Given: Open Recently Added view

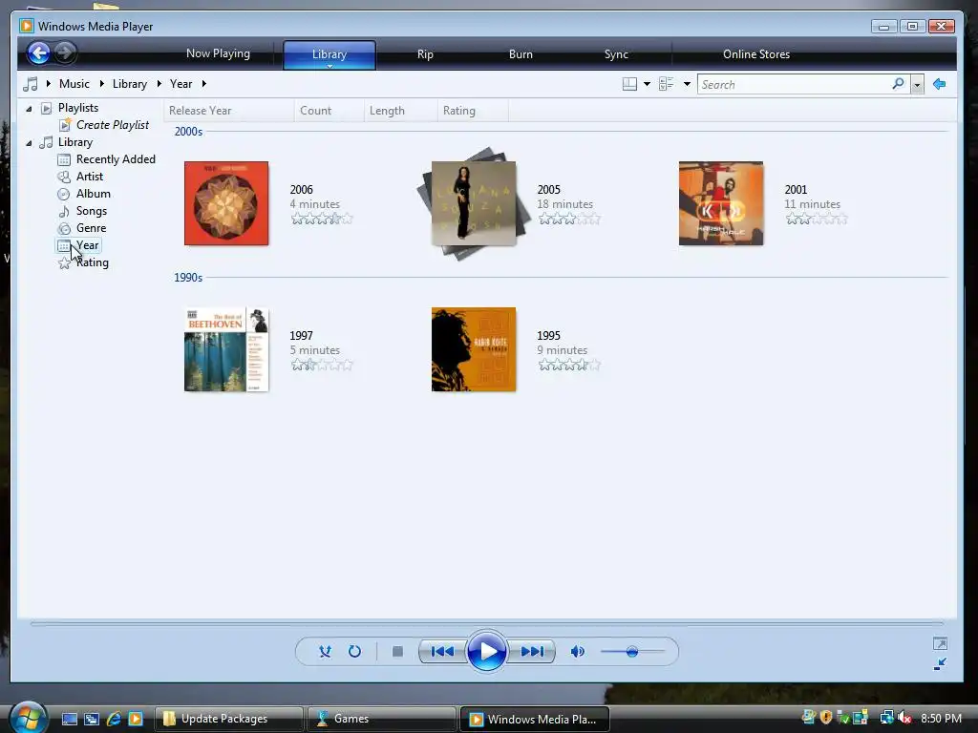Looking at the screenshot, I should [116, 159].
